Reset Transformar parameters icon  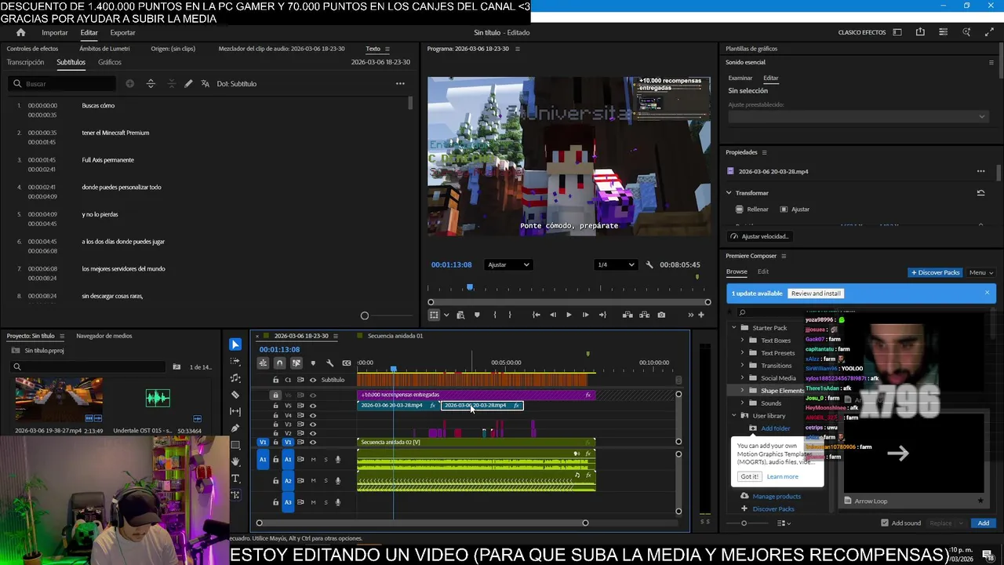[x=980, y=193]
